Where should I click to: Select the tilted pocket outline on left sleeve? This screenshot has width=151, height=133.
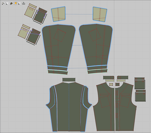click(60, 35)
